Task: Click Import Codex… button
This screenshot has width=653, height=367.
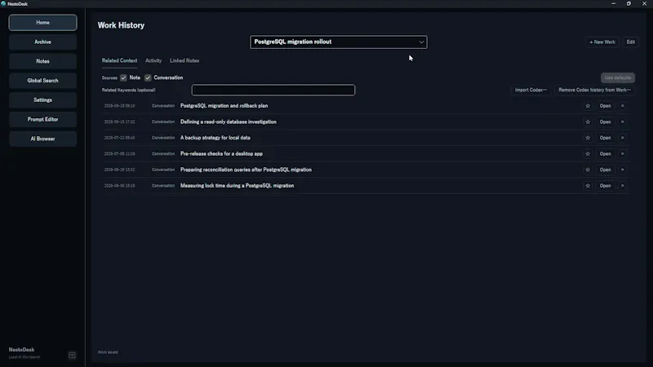Action: [531, 90]
